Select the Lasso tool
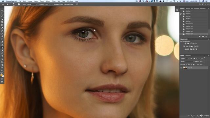Viewport: 210px width, 118px height. pyautogui.click(x=2, y=16)
